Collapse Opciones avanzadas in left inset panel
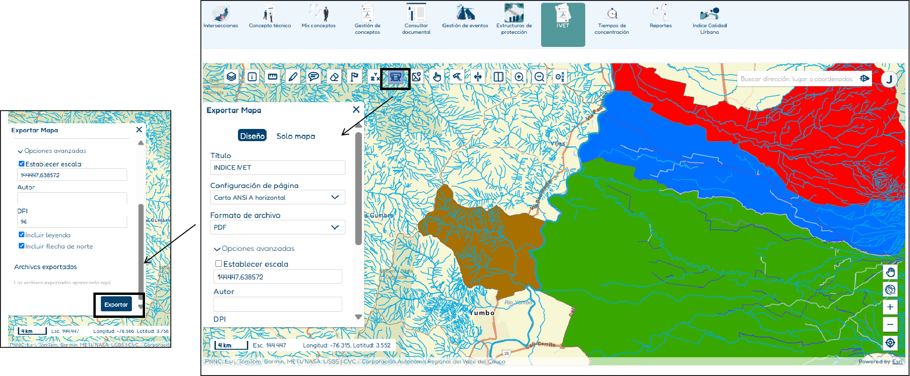 [x=52, y=151]
